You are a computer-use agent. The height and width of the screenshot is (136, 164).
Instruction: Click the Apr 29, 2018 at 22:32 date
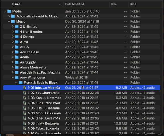[x=82, y=108]
